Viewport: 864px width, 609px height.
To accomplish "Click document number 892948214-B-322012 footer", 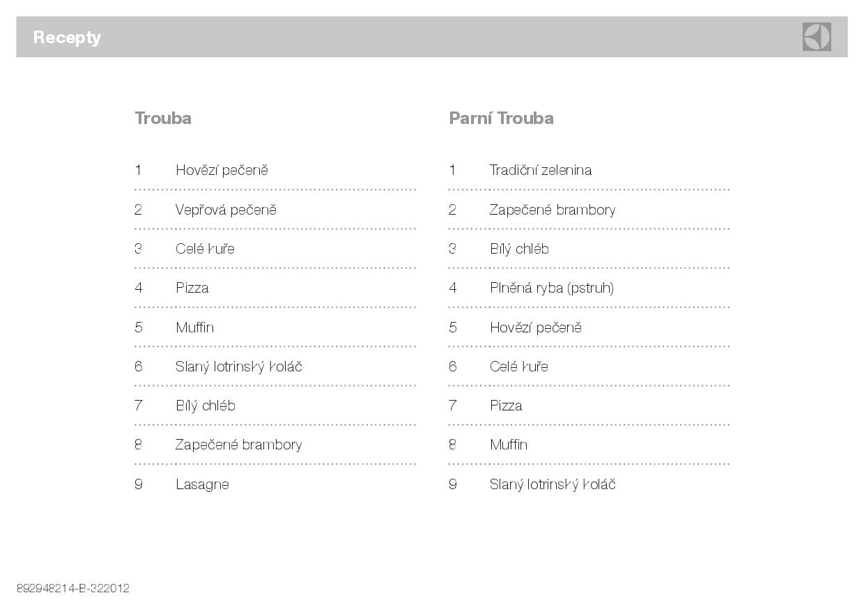I will [73, 588].
